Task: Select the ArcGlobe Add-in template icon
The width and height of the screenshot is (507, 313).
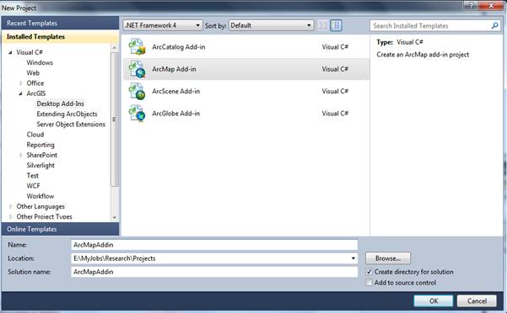Action: pos(138,114)
